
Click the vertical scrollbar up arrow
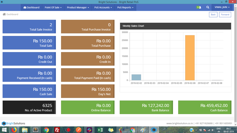click(235, 5)
